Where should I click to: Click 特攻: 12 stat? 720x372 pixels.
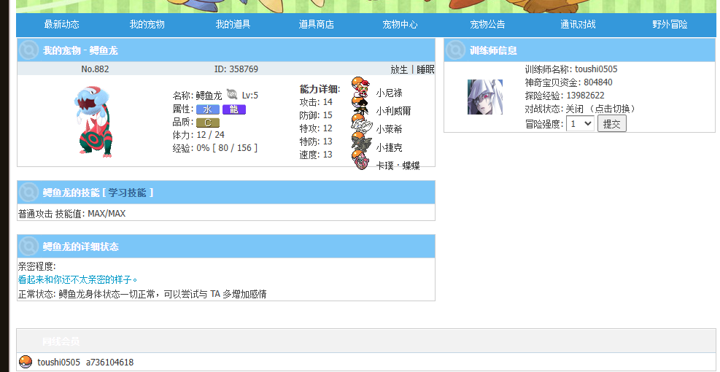tap(316, 128)
